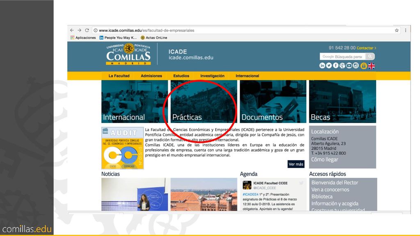Open the LinkedIn social icon
Viewport: 420px width, 236px height.
pos(322,66)
